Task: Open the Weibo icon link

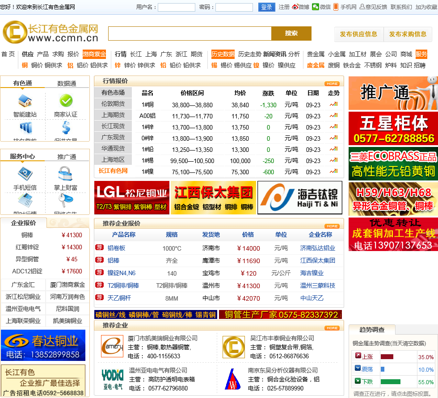Action: 295,7
